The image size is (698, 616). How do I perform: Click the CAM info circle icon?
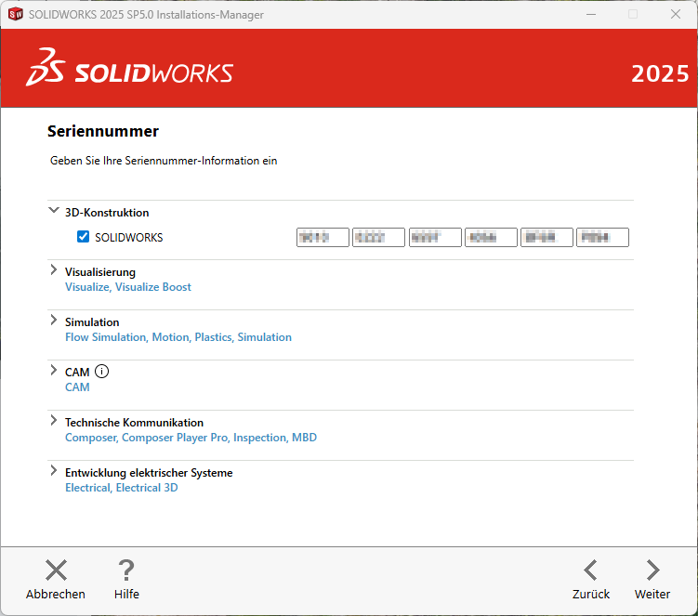pyautogui.click(x=102, y=372)
